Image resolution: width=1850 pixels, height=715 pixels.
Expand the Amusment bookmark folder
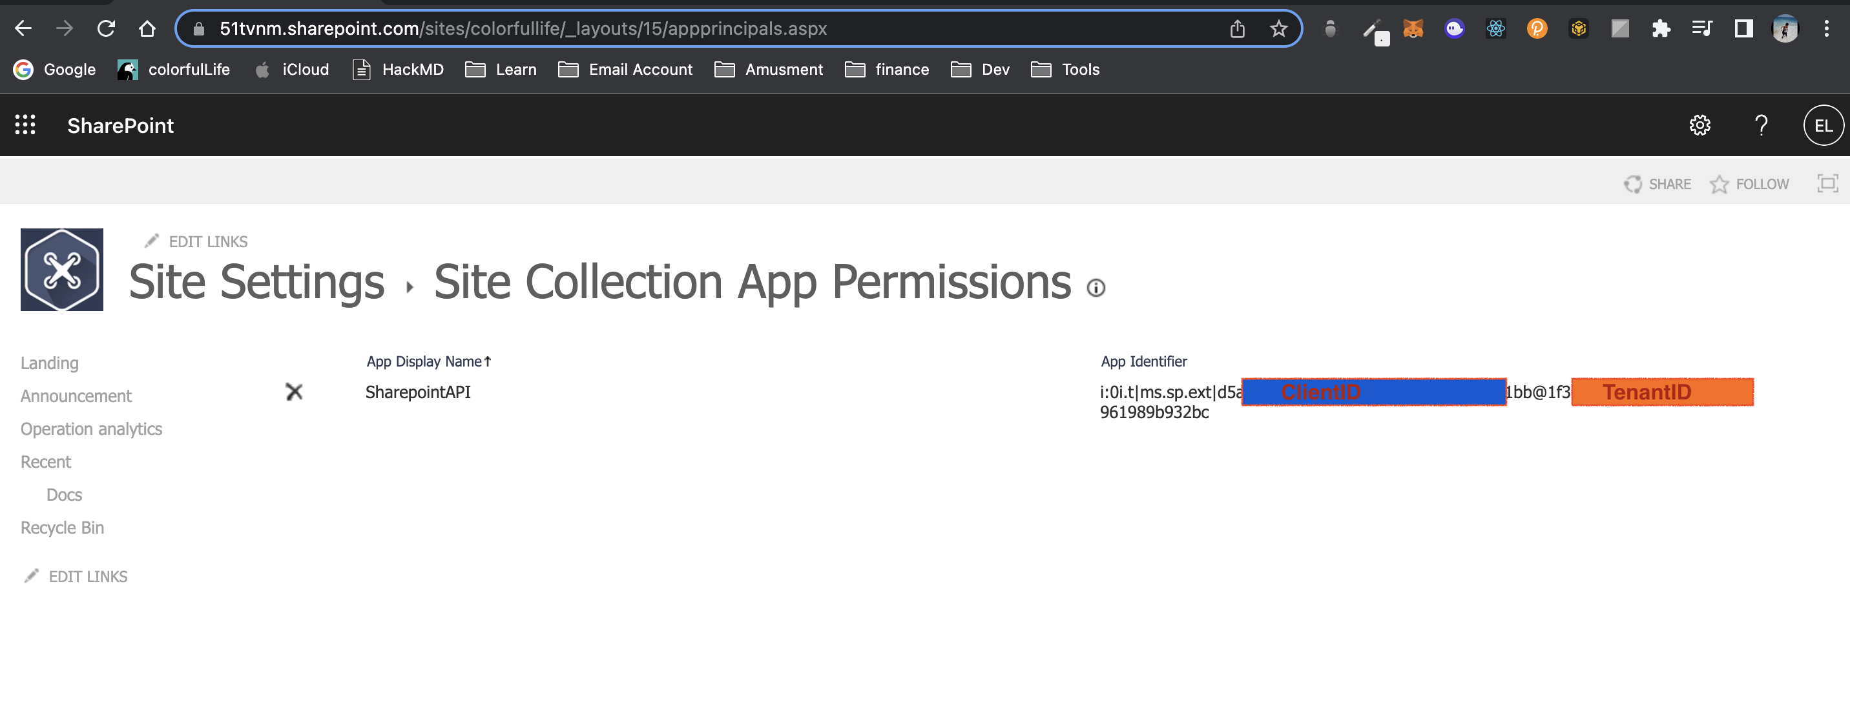(769, 70)
